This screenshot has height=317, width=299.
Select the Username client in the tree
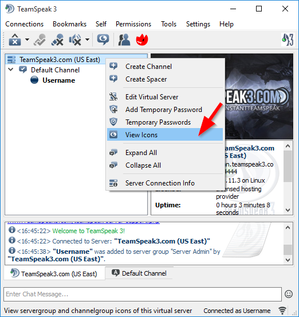[x=58, y=80]
